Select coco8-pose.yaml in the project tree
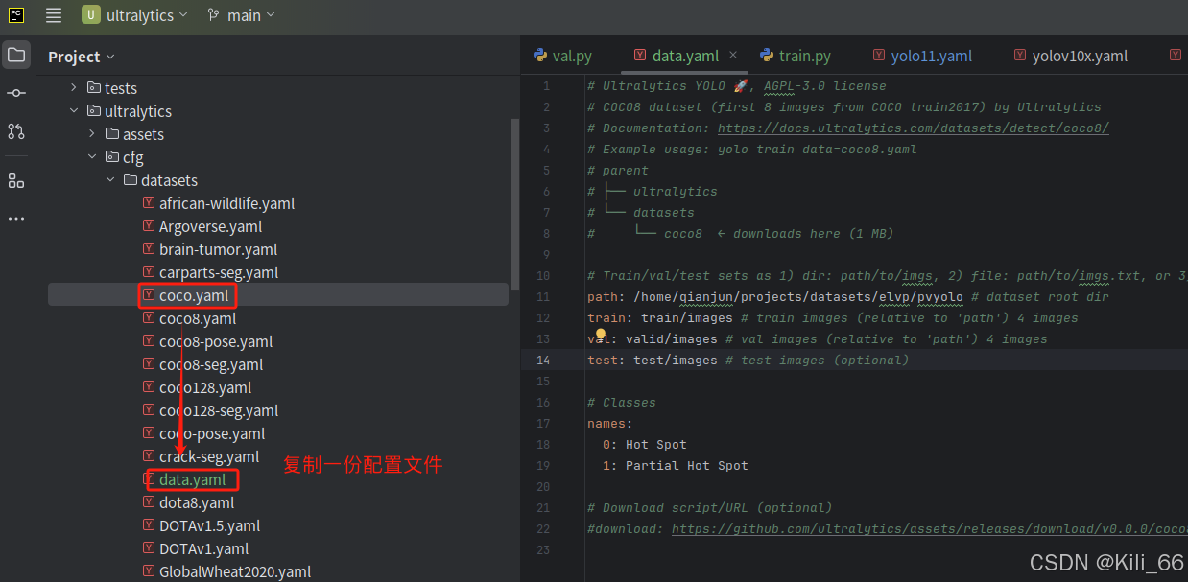The image size is (1188, 582). 216,341
